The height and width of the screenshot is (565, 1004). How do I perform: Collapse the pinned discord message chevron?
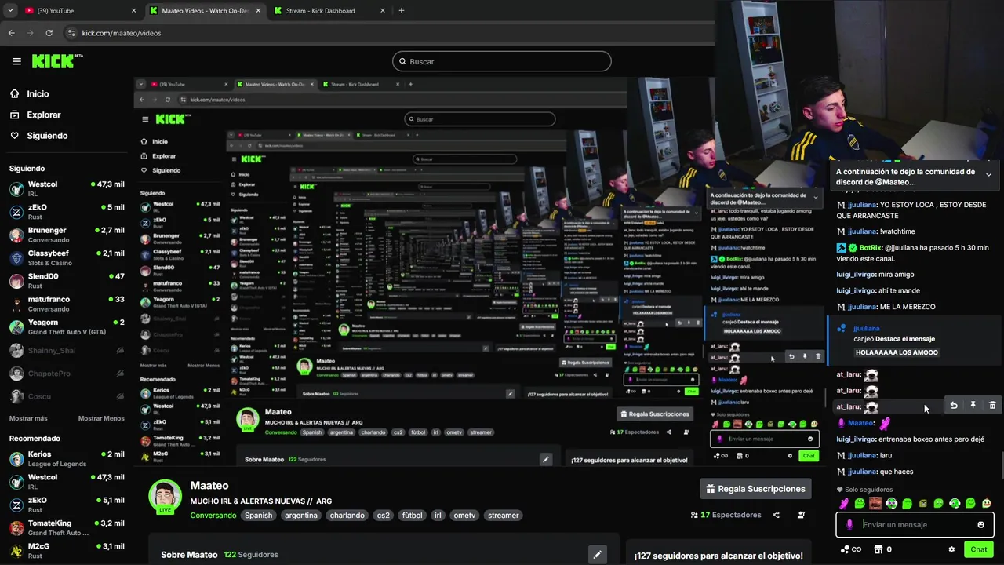point(988,175)
